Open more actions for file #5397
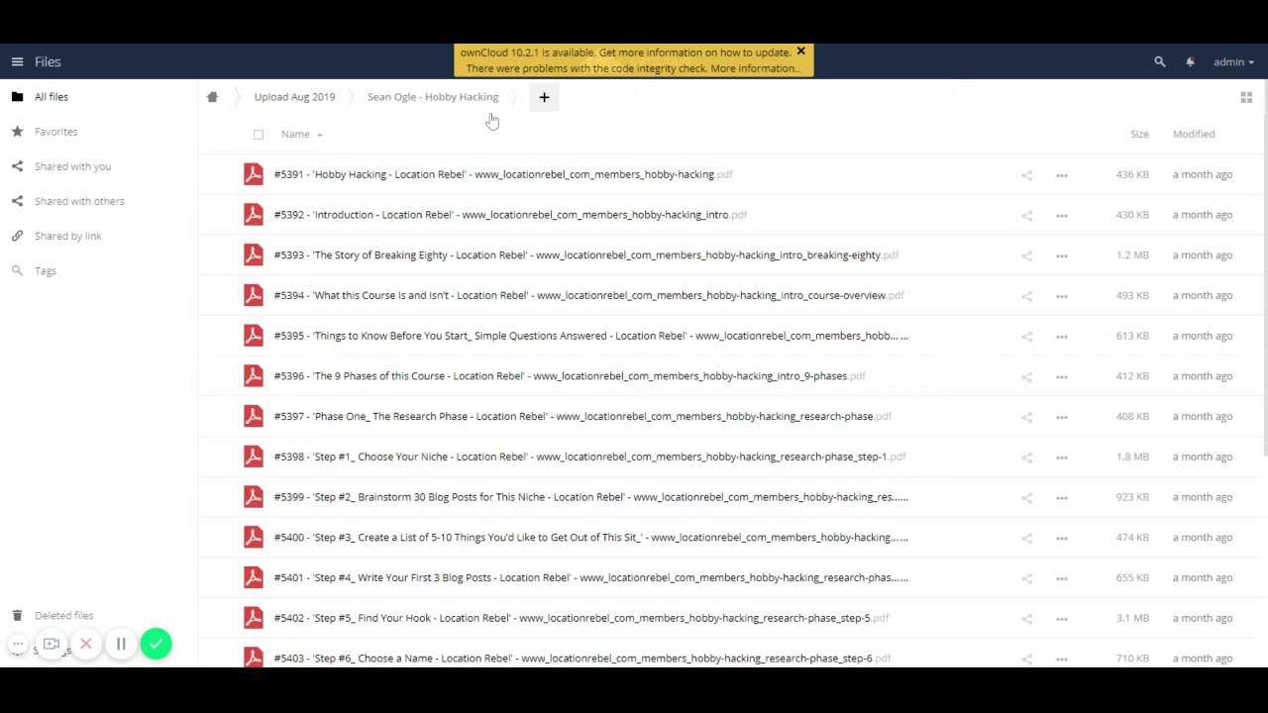 [x=1062, y=417]
